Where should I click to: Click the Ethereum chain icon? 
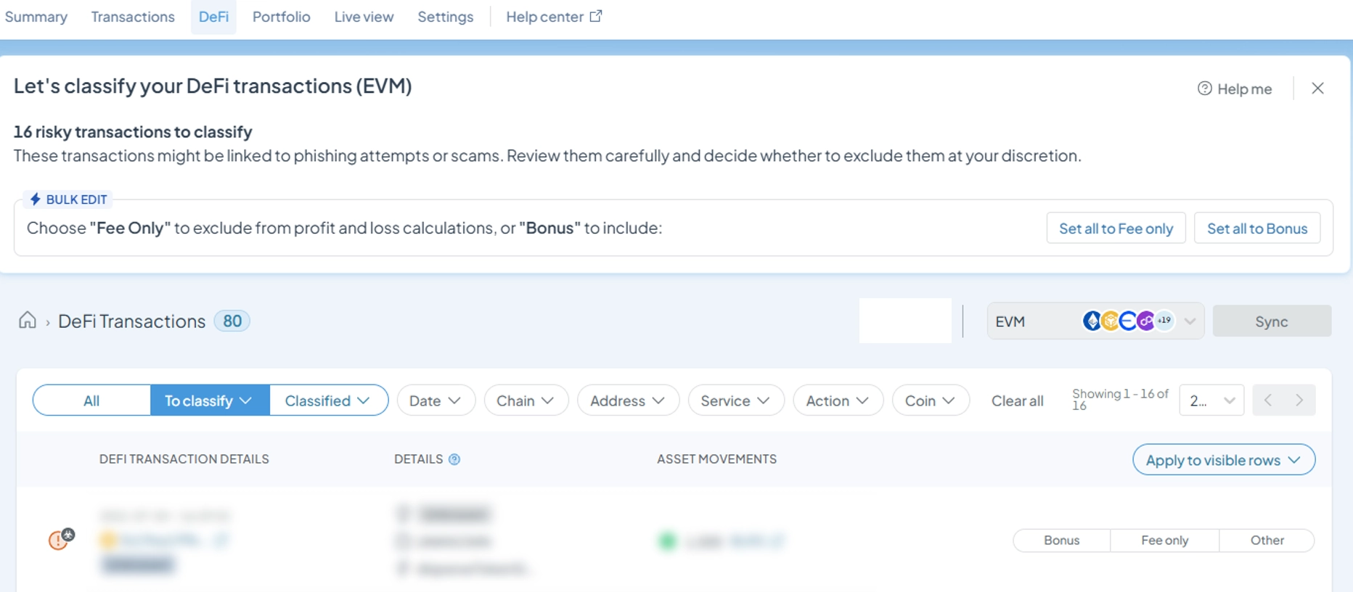coord(1092,321)
